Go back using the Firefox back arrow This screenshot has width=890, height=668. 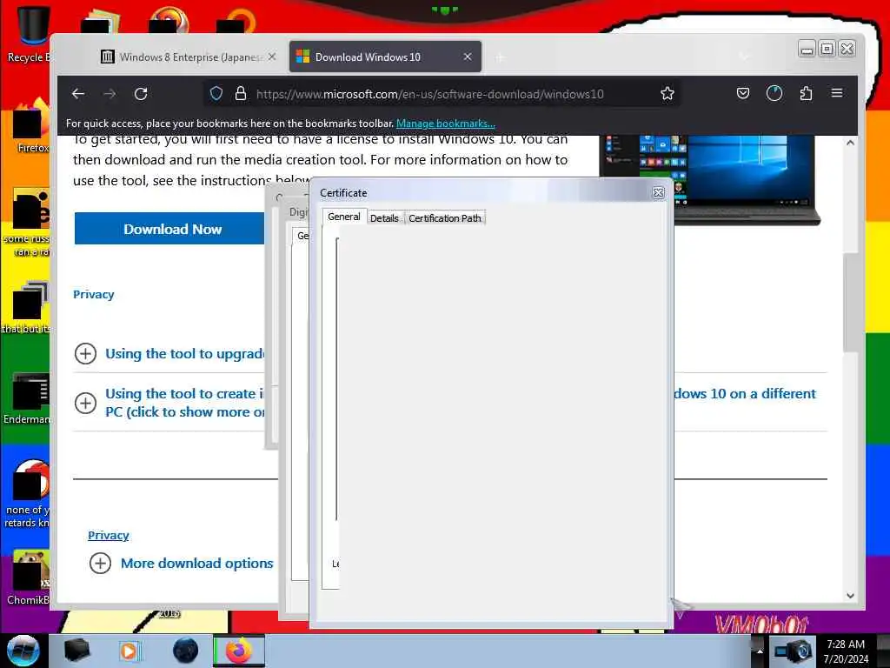click(78, 94)
